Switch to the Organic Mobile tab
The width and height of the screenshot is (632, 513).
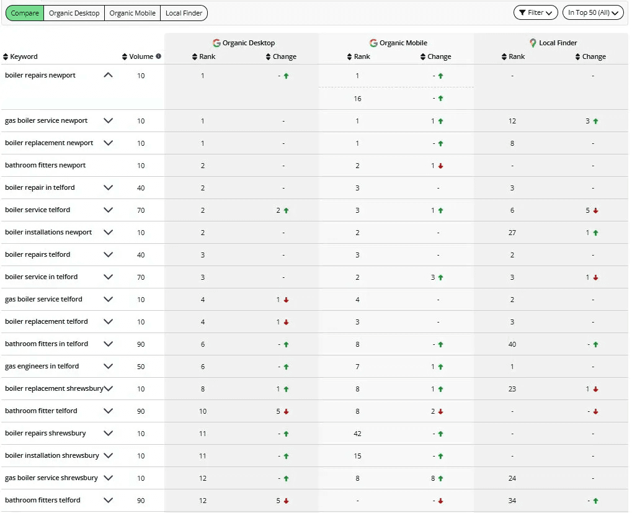(131, 12)
